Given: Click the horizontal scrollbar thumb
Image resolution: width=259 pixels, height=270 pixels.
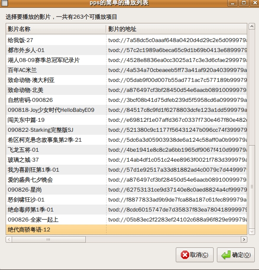Looking at the screenshot, I should pos(49,239).
